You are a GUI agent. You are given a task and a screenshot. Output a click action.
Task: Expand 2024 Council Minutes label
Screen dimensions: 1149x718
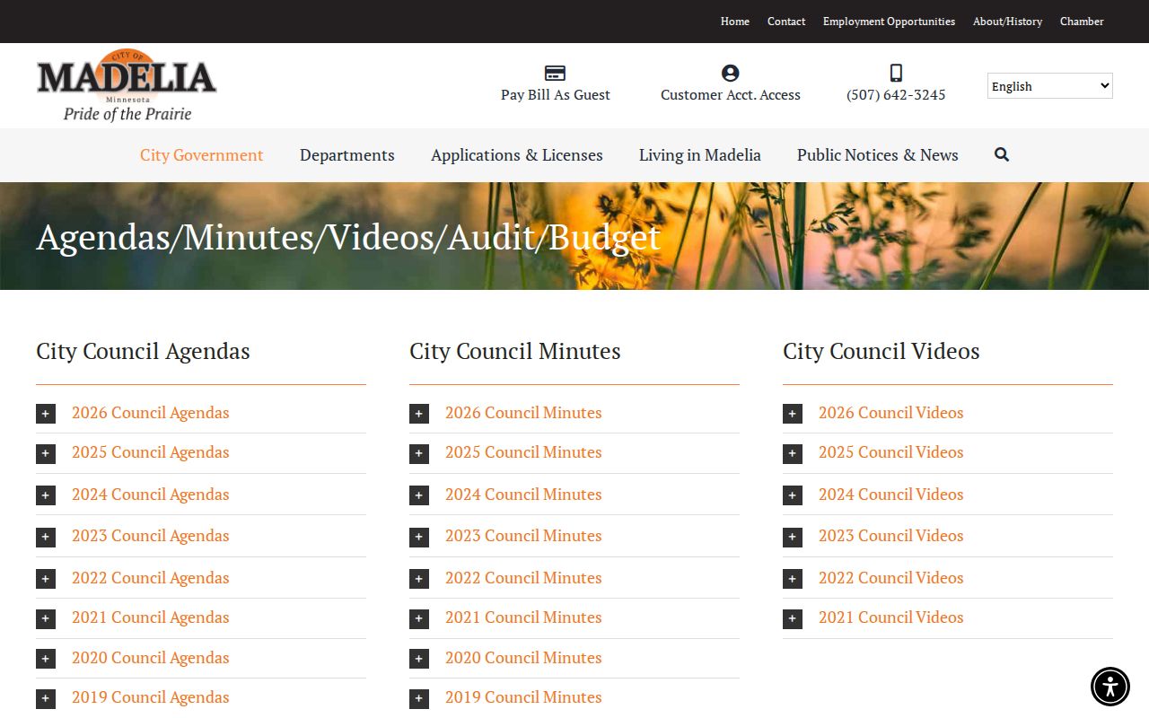click(x=523, y=495)
